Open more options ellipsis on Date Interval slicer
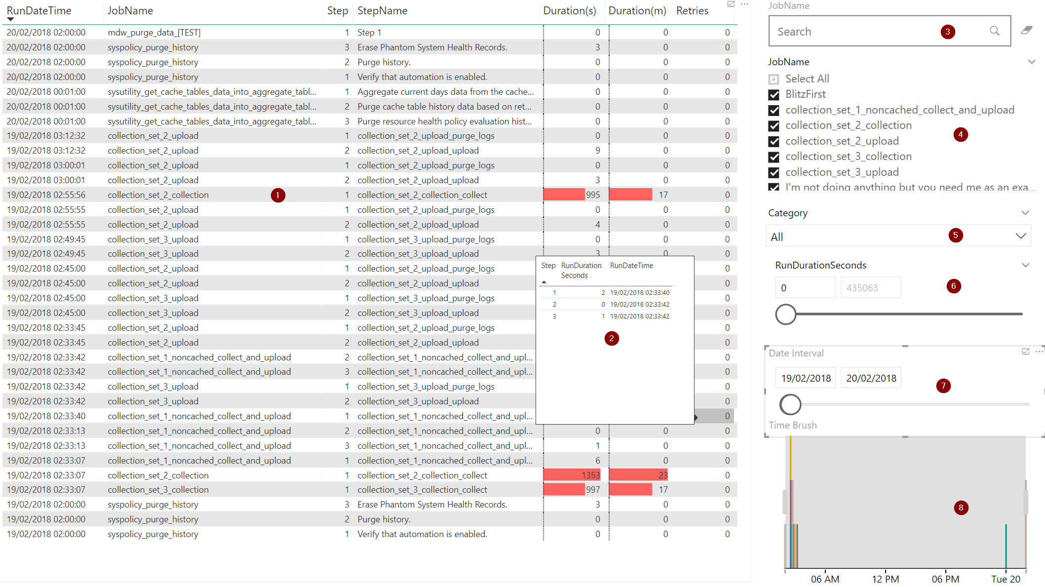The image size is (1045, 587). coord(1039,352)
